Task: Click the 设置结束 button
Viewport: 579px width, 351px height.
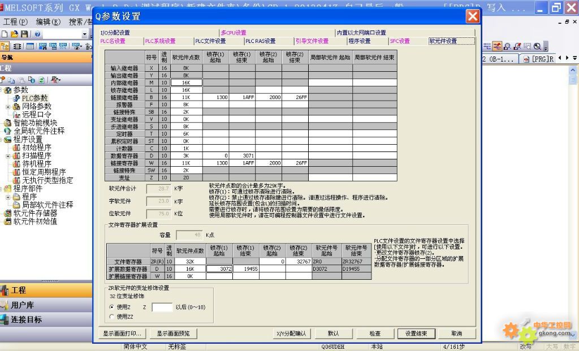Action: click(x=416, y=333)
